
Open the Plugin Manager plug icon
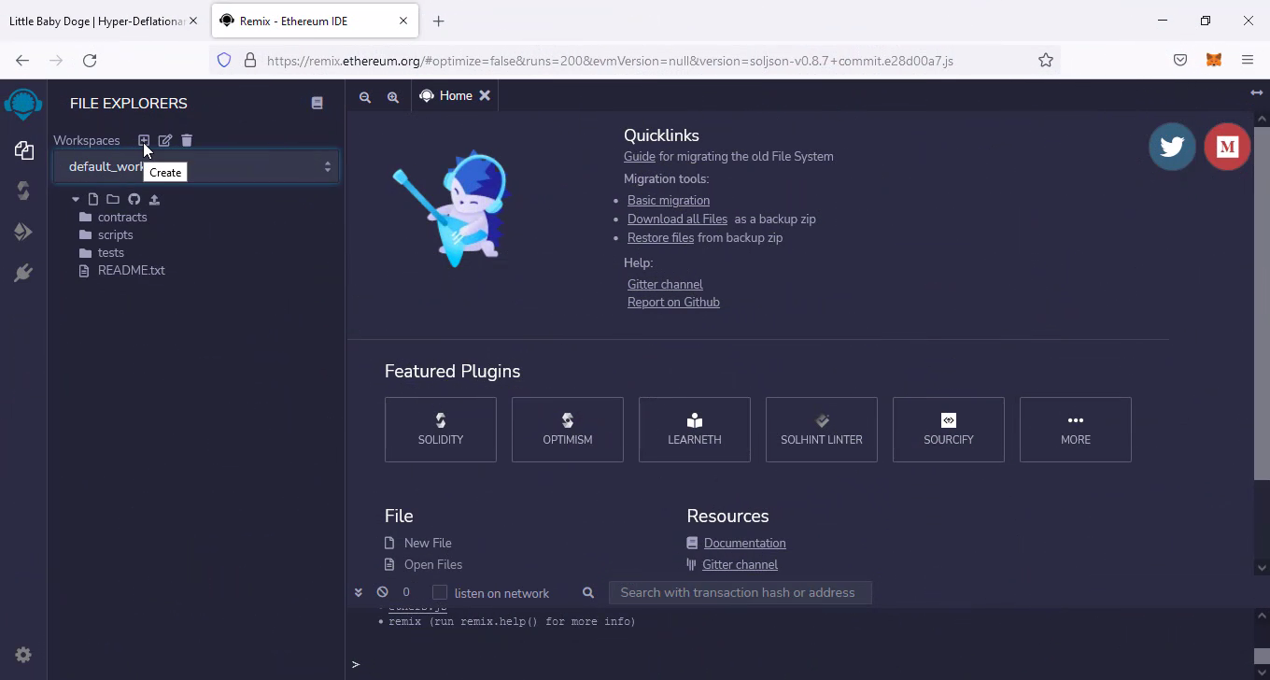click(x=23, y=273)
